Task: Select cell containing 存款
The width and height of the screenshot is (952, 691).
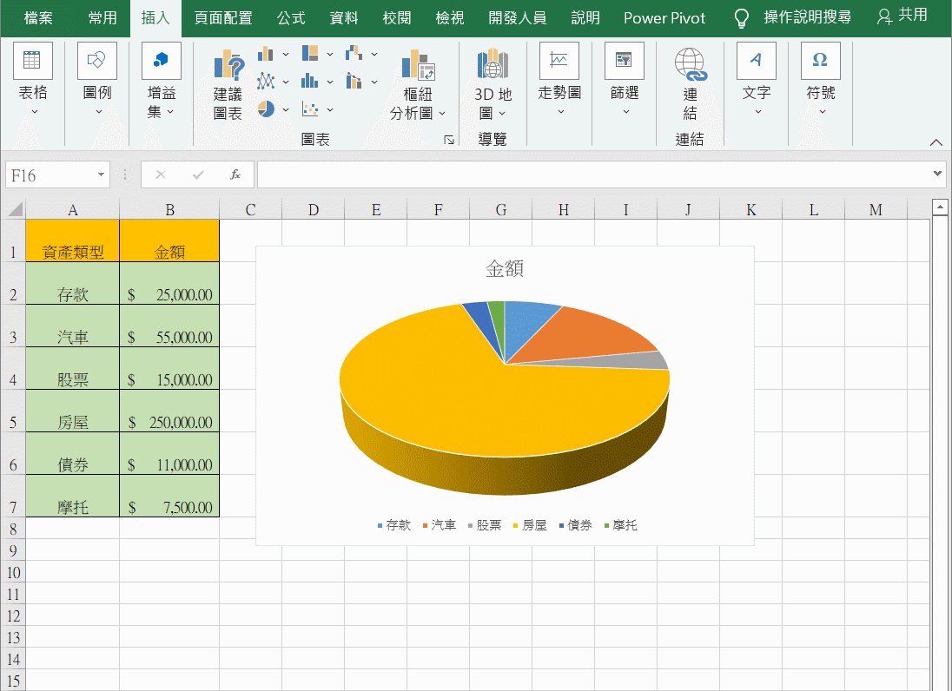Action: (72, 283)
